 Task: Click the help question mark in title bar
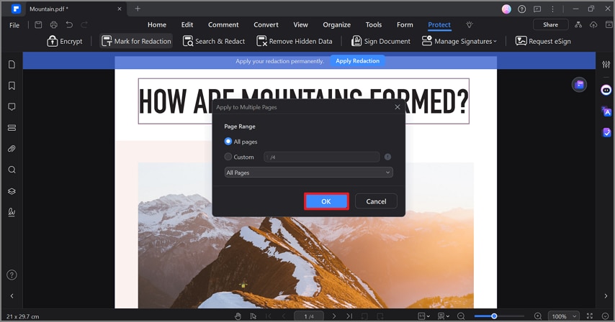(x=521, y=9)
